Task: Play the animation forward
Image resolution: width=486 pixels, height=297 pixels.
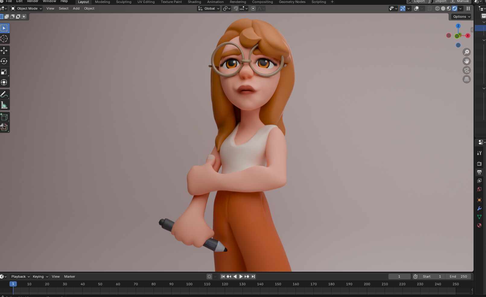Action: [x=241, y=277]
